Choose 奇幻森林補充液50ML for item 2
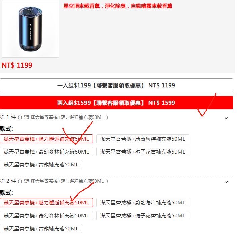 tap(46, 216)
